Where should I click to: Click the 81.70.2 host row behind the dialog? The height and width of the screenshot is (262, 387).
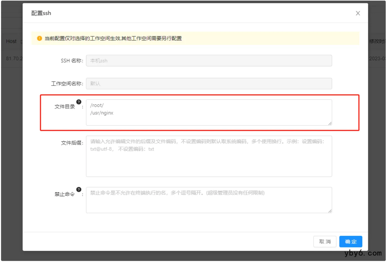13,58
